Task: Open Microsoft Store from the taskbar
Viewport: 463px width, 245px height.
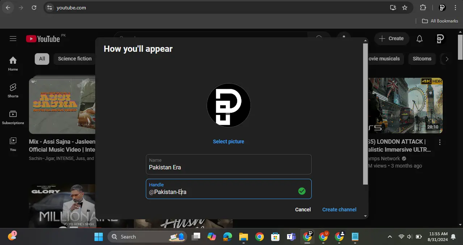Action: click(x=275, y=237)
